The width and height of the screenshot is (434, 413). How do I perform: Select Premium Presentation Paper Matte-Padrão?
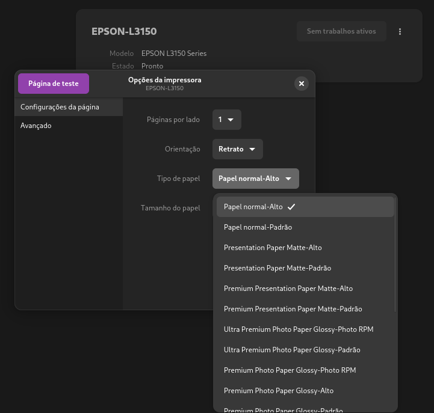click(305, 309)
